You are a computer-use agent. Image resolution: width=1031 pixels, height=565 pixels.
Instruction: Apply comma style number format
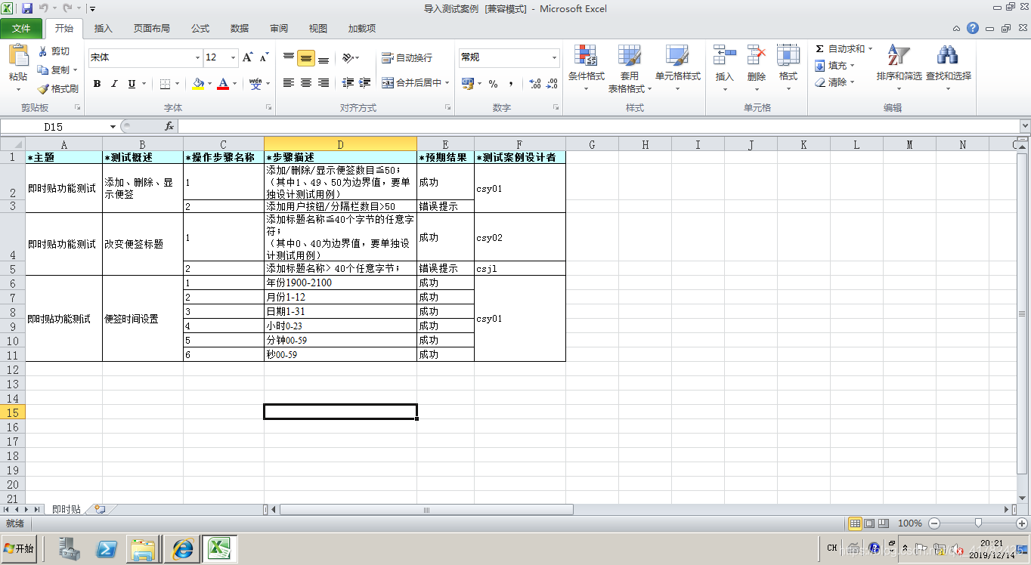(511, 84)
